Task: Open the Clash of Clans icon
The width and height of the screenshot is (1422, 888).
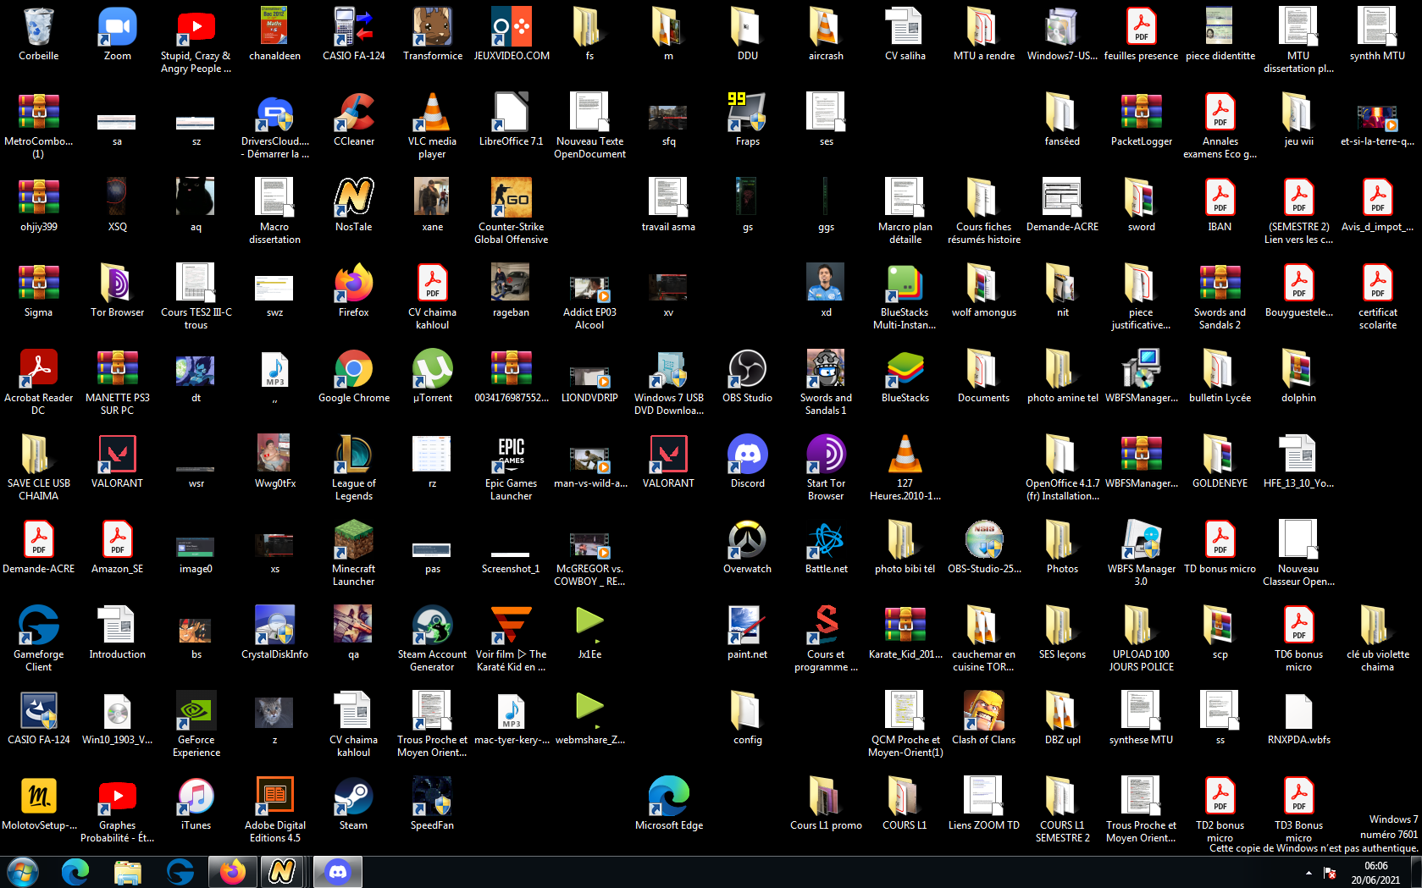Action: (983, 718)
